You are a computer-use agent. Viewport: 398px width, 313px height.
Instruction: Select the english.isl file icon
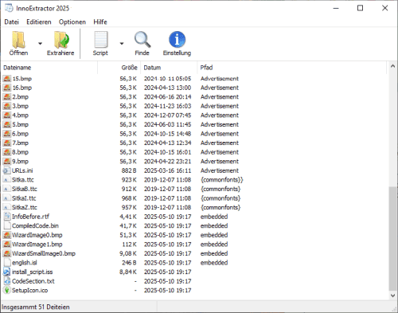pyautogui.click(x=7, y=263)
